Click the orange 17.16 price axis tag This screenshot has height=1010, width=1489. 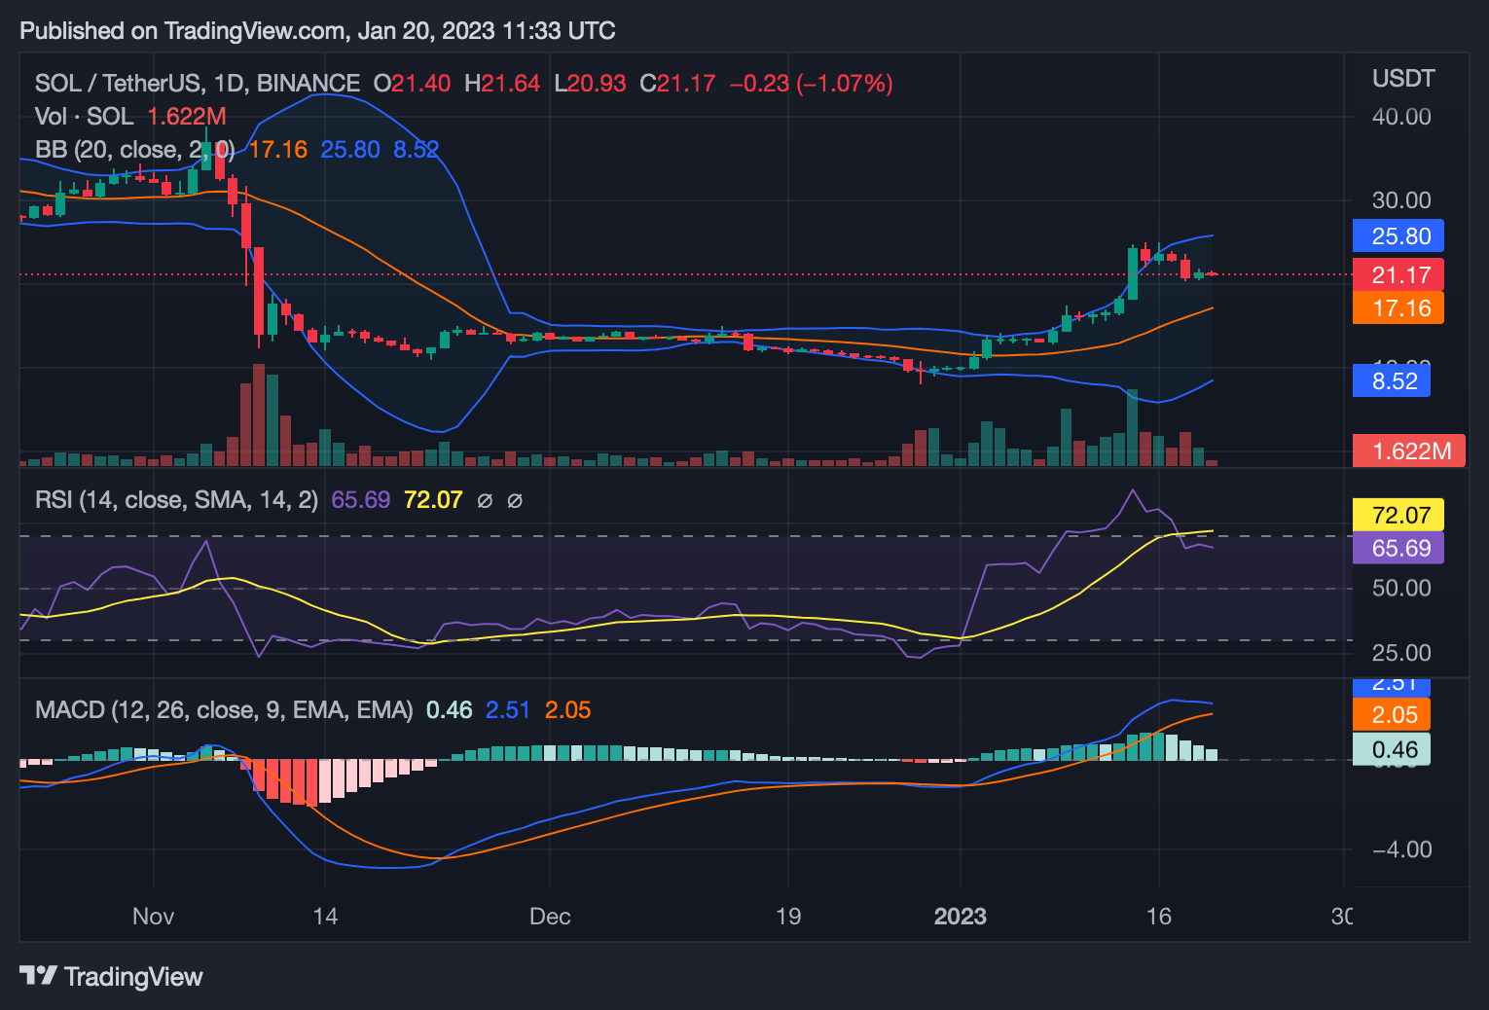click(1398, 308)
